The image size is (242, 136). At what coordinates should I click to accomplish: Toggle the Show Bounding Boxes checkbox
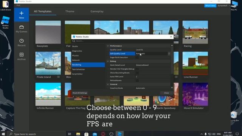coord(137,73)
